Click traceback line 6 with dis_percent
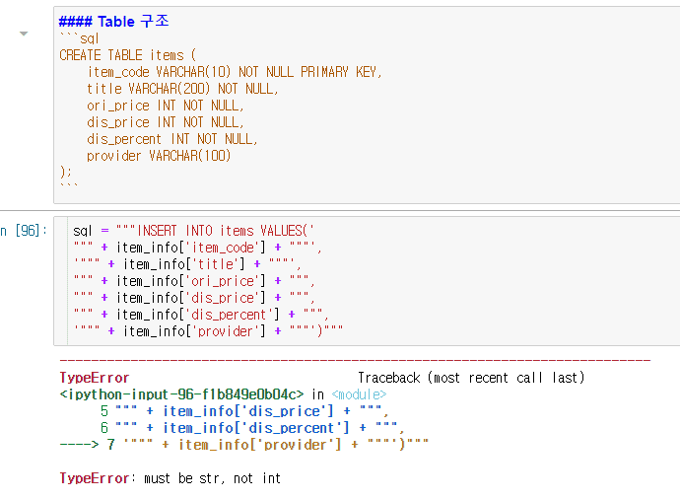Viewport: 680px width, 500px height. (252, 428)
